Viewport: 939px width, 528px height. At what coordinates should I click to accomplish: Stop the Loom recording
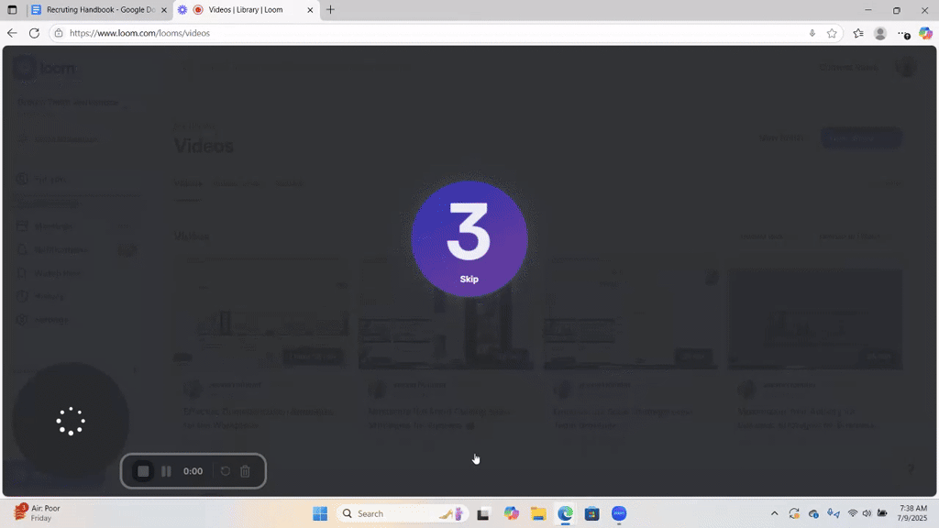point(143,471)
